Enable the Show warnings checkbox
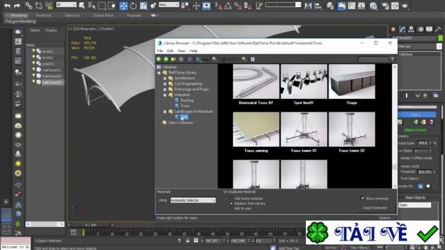This screenshot has height=250, width=445. pyautogui.click(x=363, y=198)
